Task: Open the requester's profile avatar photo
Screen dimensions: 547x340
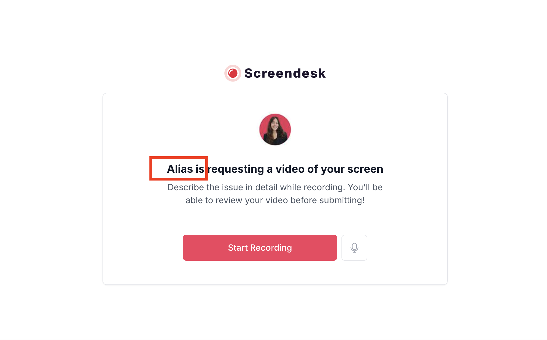Action: click(x=275, y=129)
